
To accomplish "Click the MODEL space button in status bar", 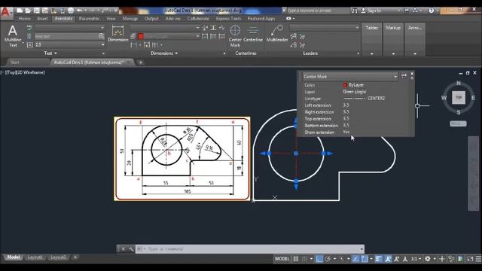I will pos(282,259).
